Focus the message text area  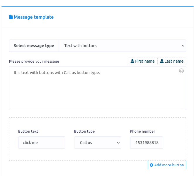coord(97,91)
